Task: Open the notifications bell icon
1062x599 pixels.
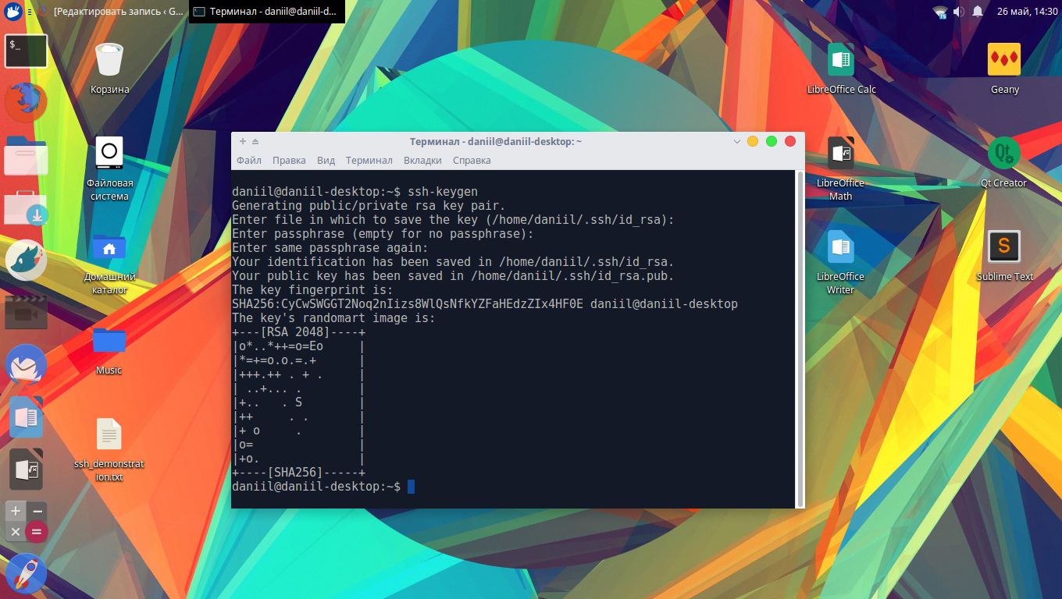Action: pos(977,12)
